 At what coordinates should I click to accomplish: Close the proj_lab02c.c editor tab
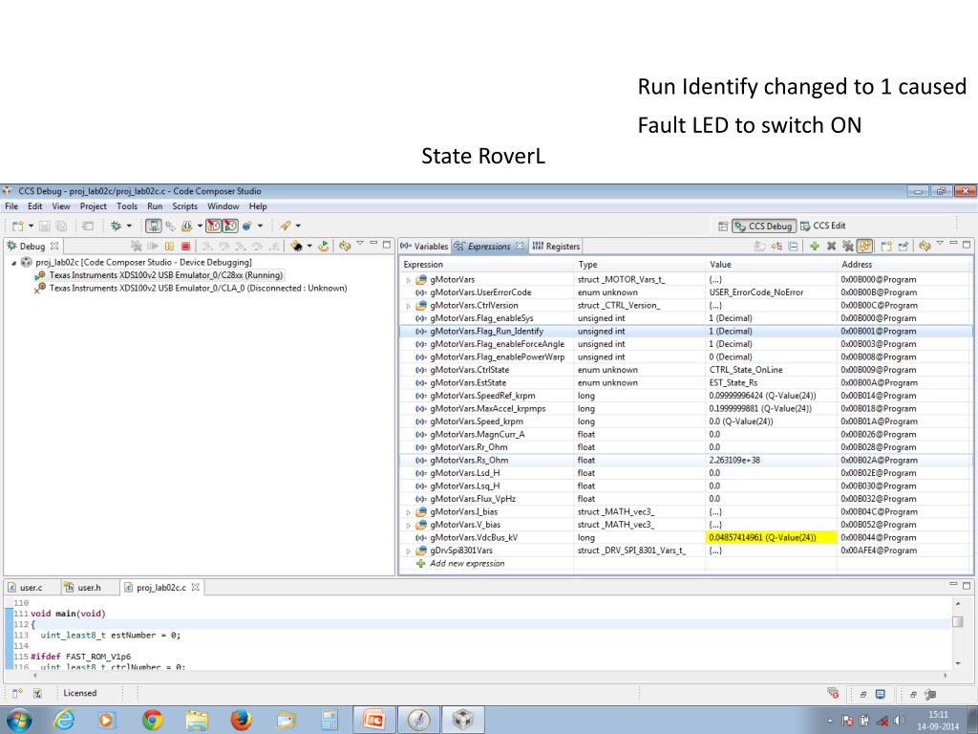tap(195, 588)
